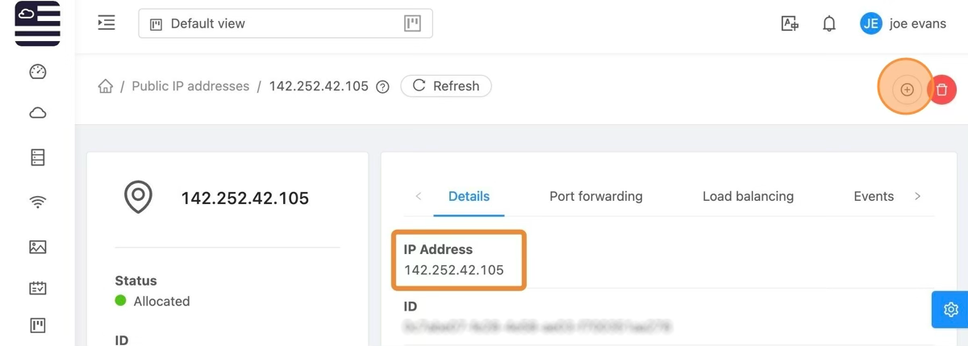The height and width of the screenshot is (346, 968).
Task: Switch to the Port forwarding tab
Action: tap(596, 196)
